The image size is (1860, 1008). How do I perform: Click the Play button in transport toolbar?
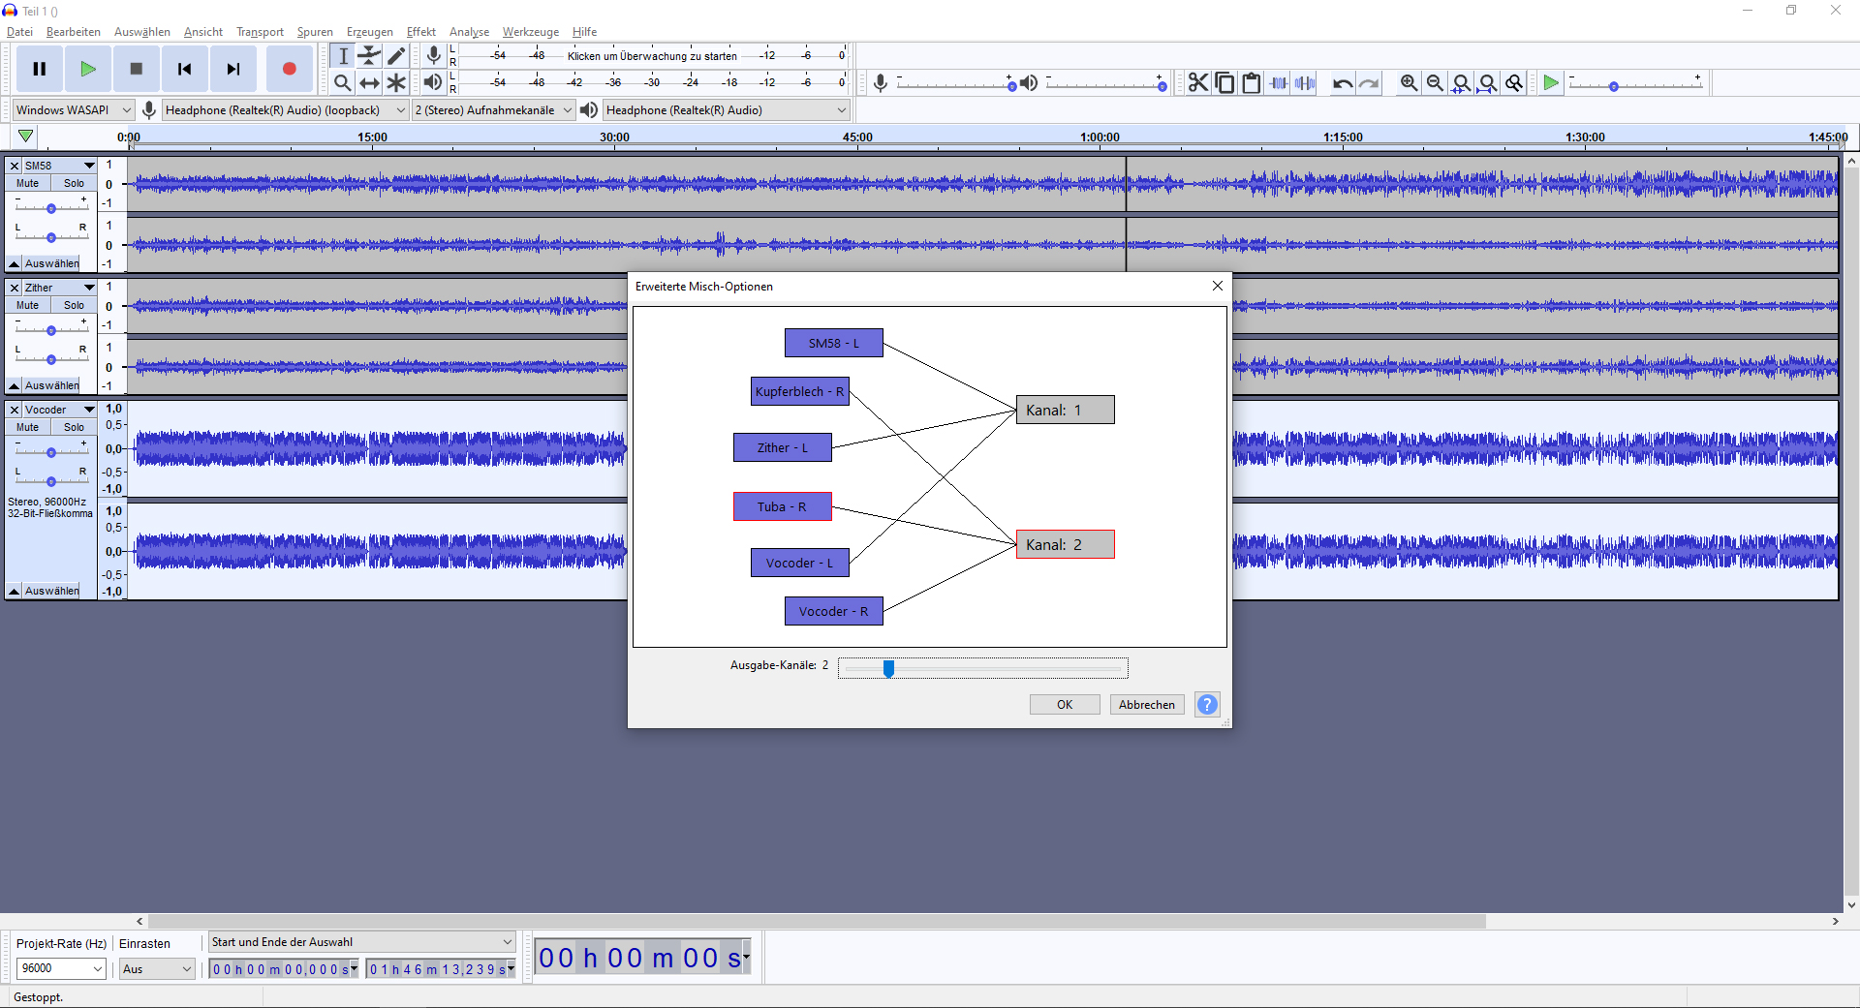(x=88, y=69)
